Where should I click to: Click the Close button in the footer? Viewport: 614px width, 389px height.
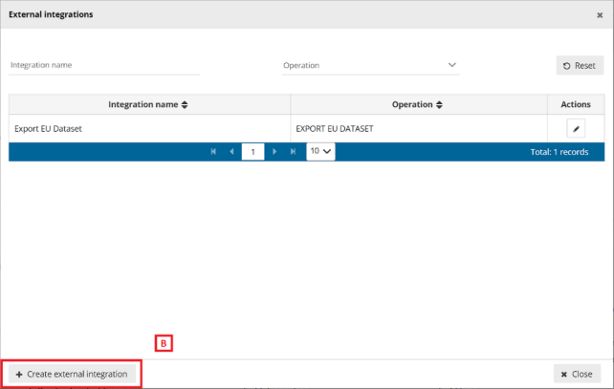pyautogui.click(x=577, y=374)
